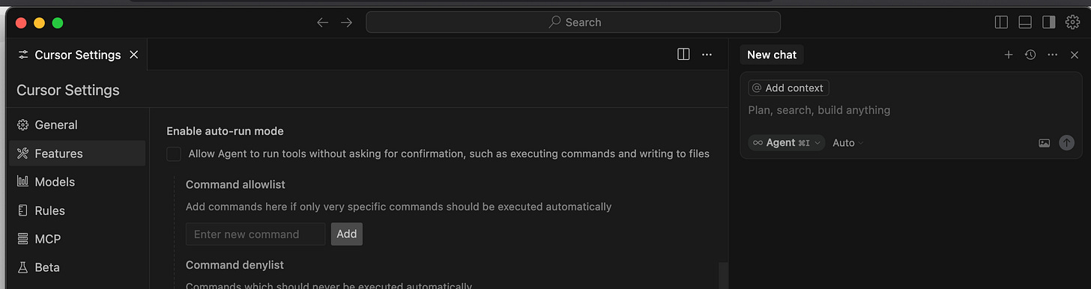Viewport: 1091px width, 289px height.
Task: Open editor More Actions ellipsis
Action: (707, 55)
